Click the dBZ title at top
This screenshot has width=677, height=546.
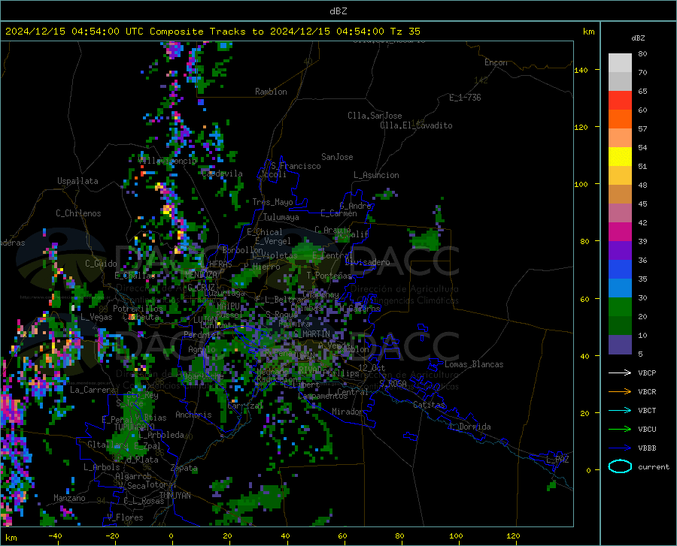coord(338,11)
